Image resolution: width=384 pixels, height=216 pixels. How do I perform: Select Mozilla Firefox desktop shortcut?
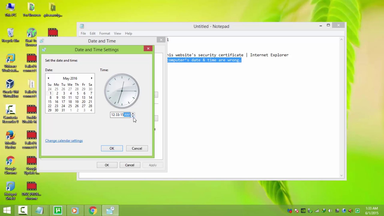point(10,140)
